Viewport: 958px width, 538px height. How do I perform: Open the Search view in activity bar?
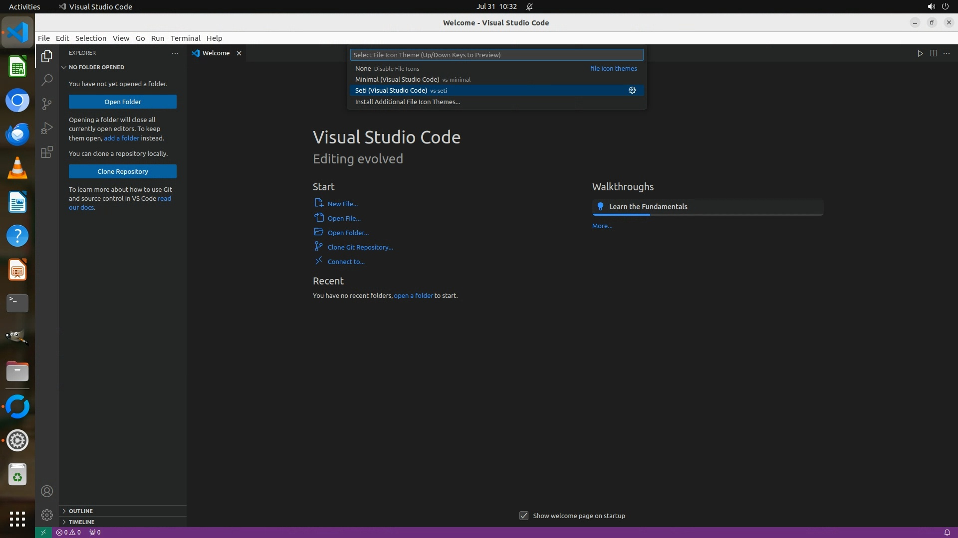pos(47,80)
